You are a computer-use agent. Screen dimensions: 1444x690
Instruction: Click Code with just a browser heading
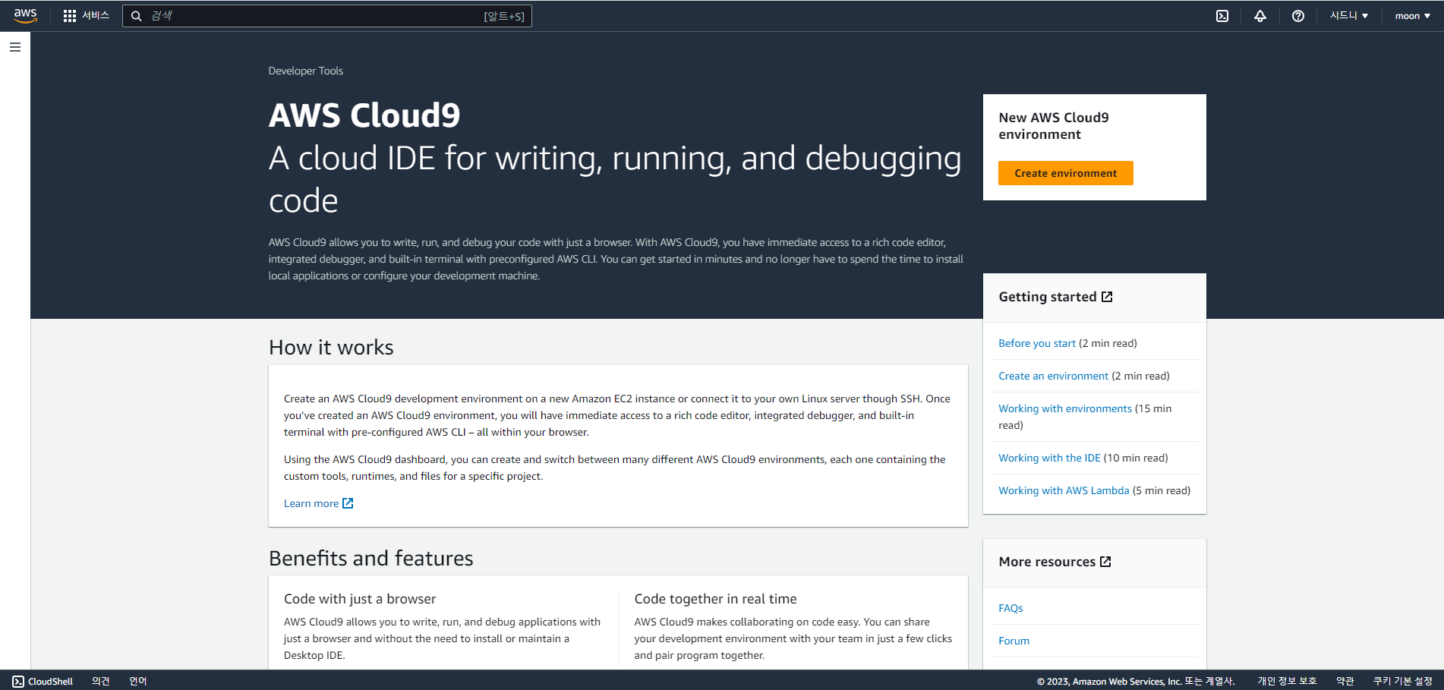pyautogui.click(x=360, y=599)
